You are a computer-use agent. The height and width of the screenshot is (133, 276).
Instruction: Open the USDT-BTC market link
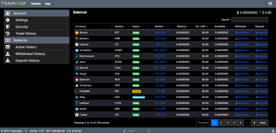point(160,33)
